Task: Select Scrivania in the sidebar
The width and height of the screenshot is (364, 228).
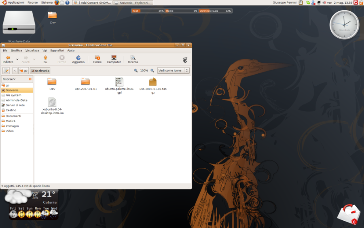Action: click(17, 90)
